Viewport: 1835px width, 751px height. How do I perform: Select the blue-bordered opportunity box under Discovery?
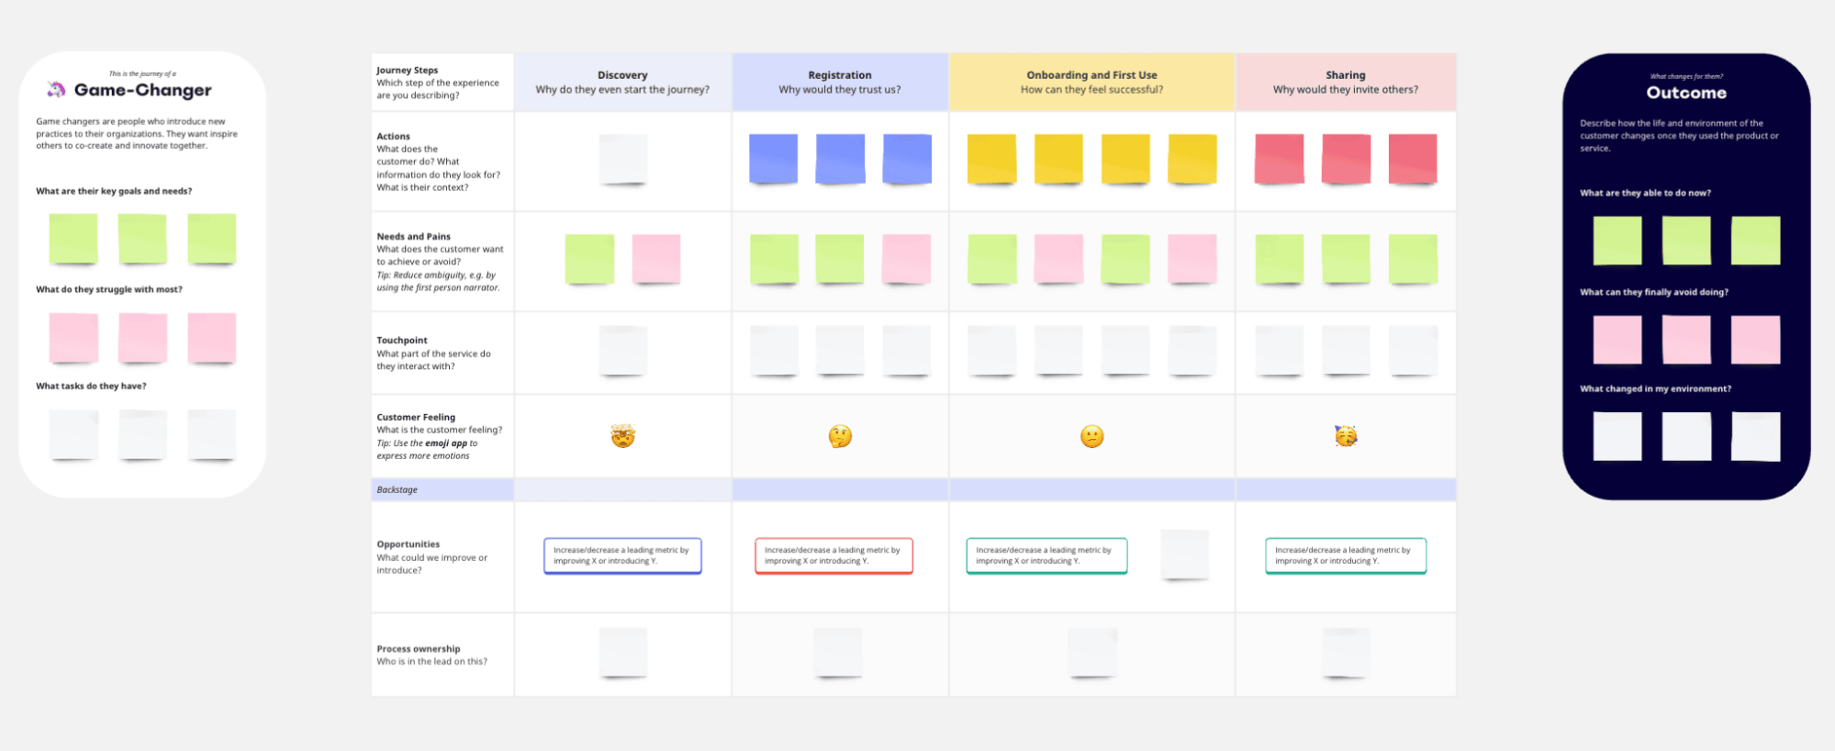[x=622, y=555]
